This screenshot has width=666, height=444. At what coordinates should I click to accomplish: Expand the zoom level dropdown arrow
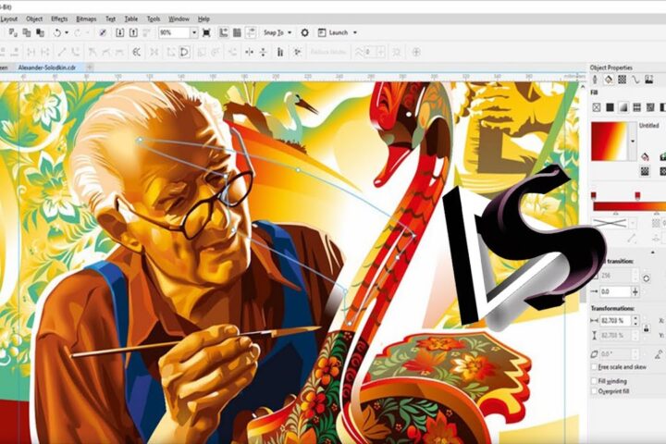coord(194,32)
